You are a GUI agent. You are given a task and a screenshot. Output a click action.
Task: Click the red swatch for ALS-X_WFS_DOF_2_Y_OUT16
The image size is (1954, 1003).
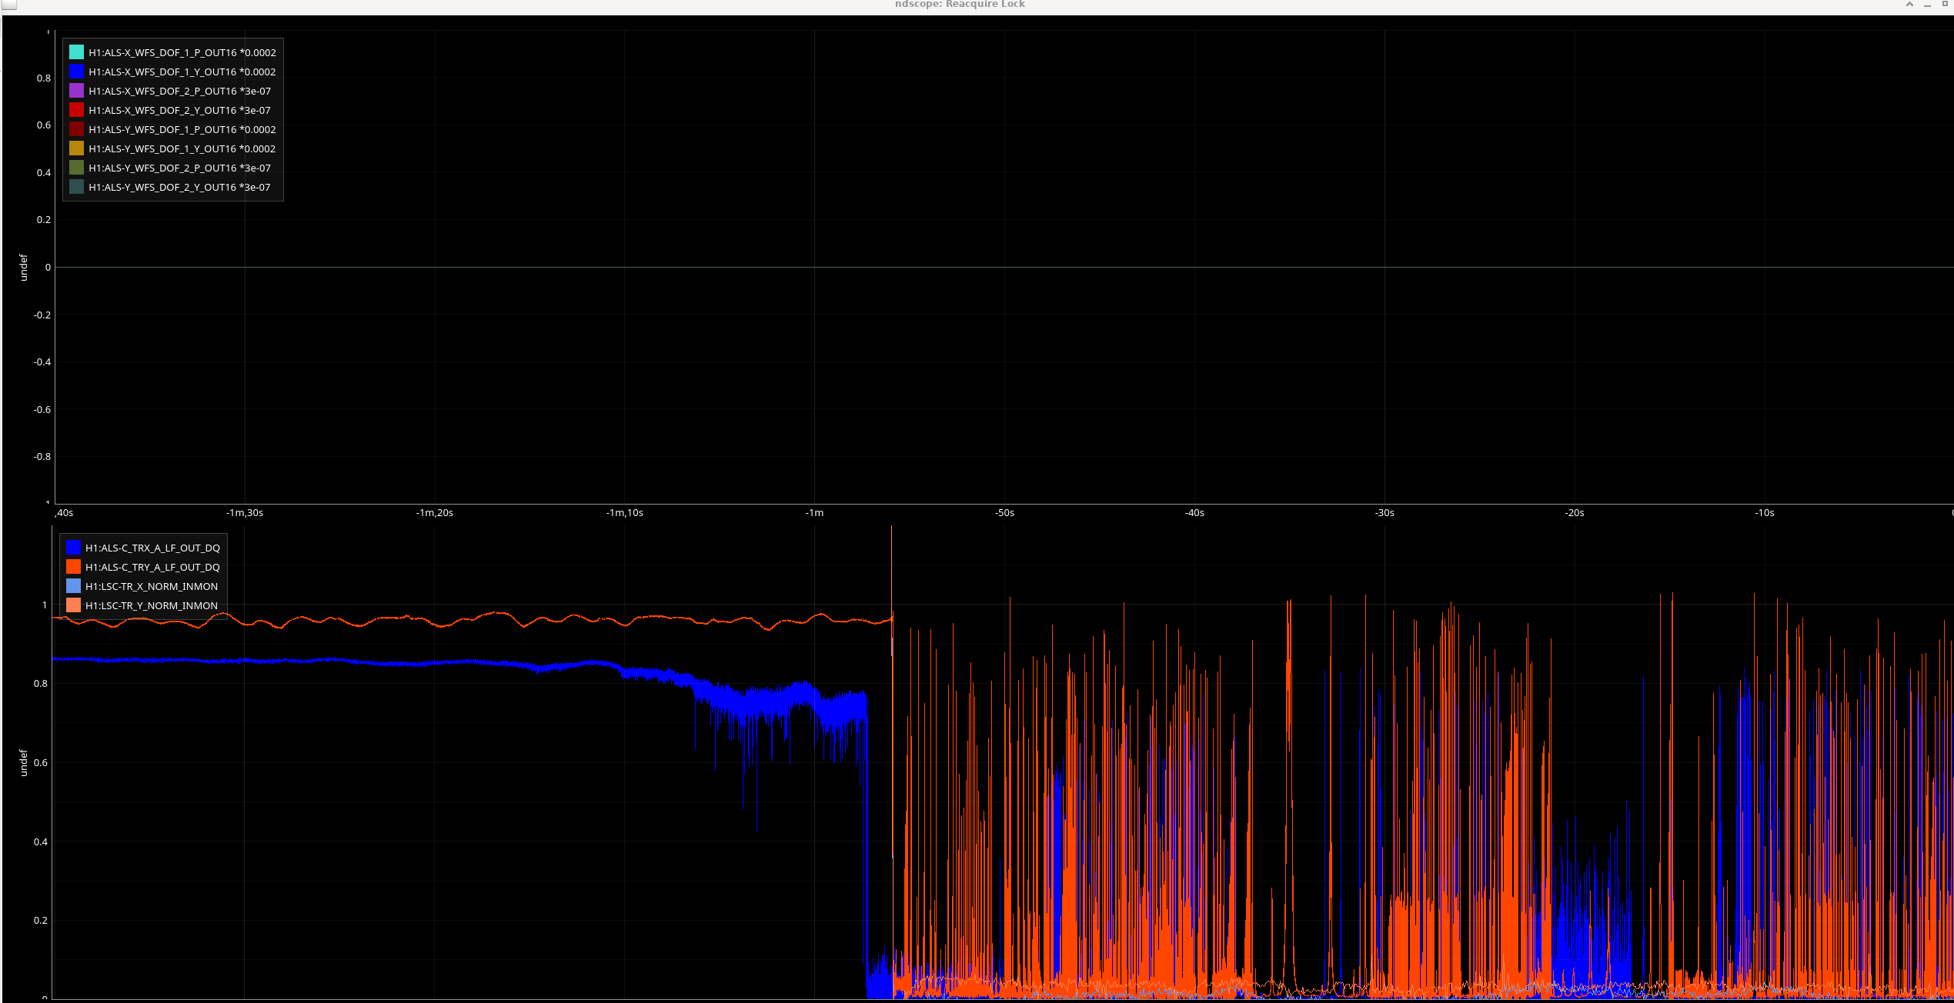76,110
